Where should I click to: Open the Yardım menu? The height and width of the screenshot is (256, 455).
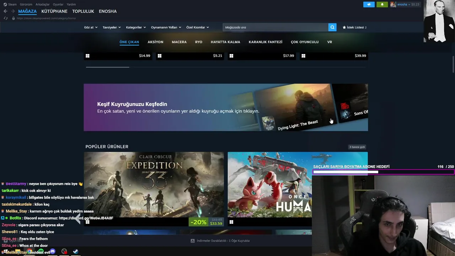pos(71,4)
